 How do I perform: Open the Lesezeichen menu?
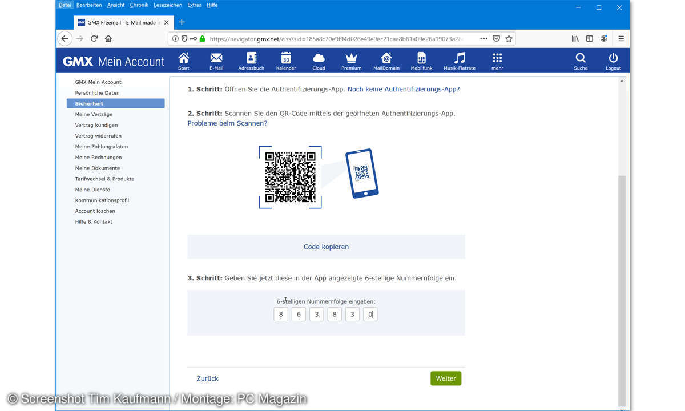click(168, 5)
